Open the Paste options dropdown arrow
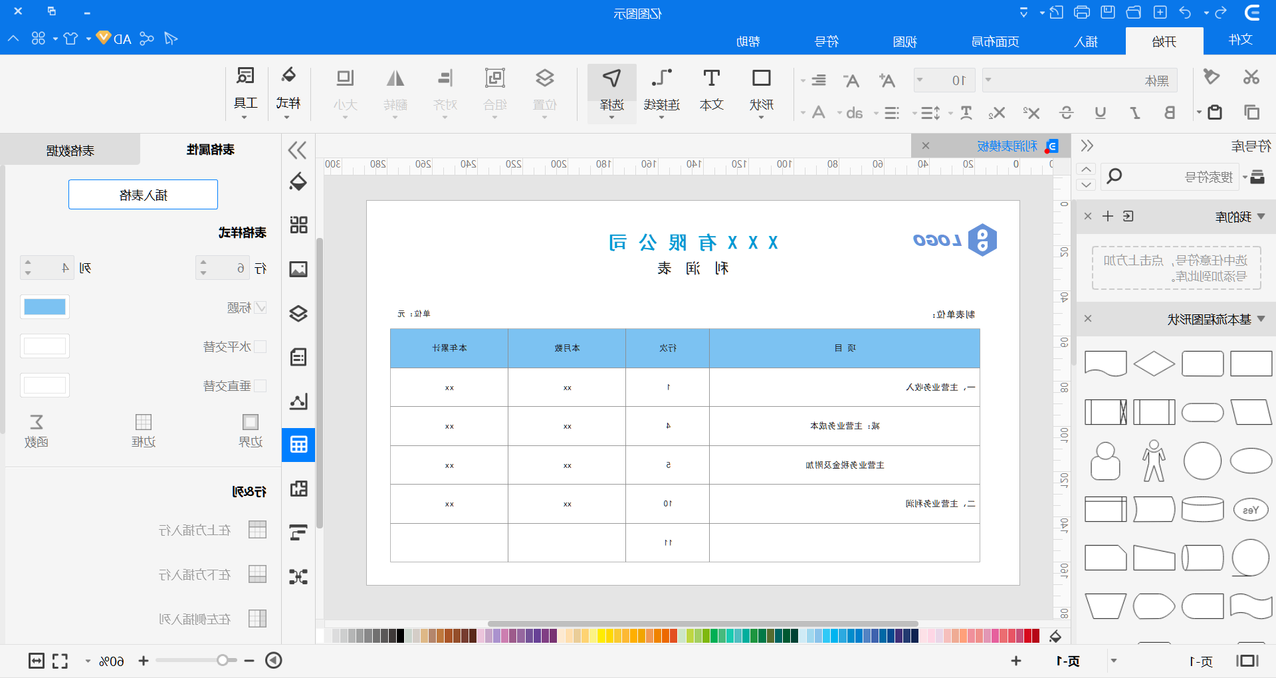 [1199, 112]
